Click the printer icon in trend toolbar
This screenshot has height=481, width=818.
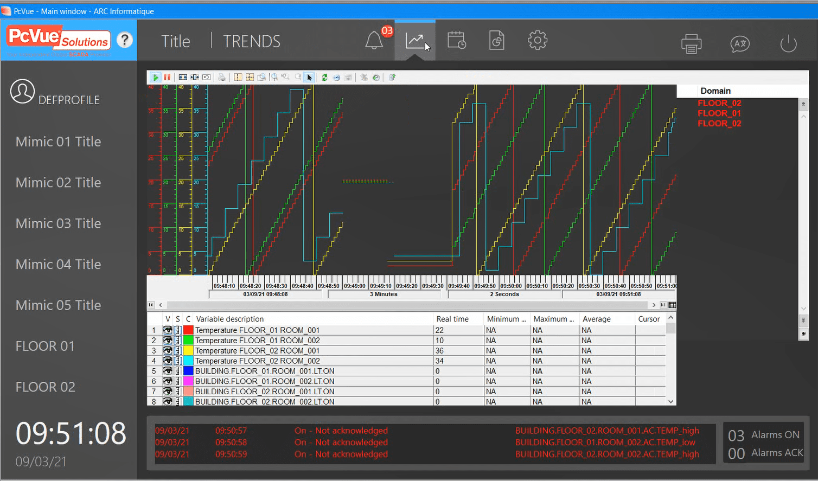pos(222,78)
